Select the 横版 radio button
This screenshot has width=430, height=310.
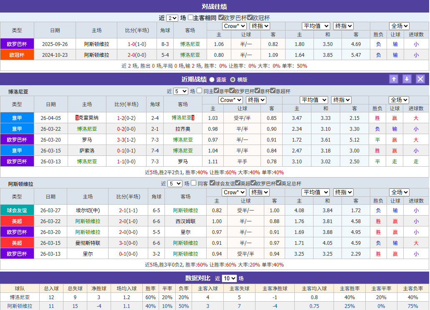pos(233,79)
